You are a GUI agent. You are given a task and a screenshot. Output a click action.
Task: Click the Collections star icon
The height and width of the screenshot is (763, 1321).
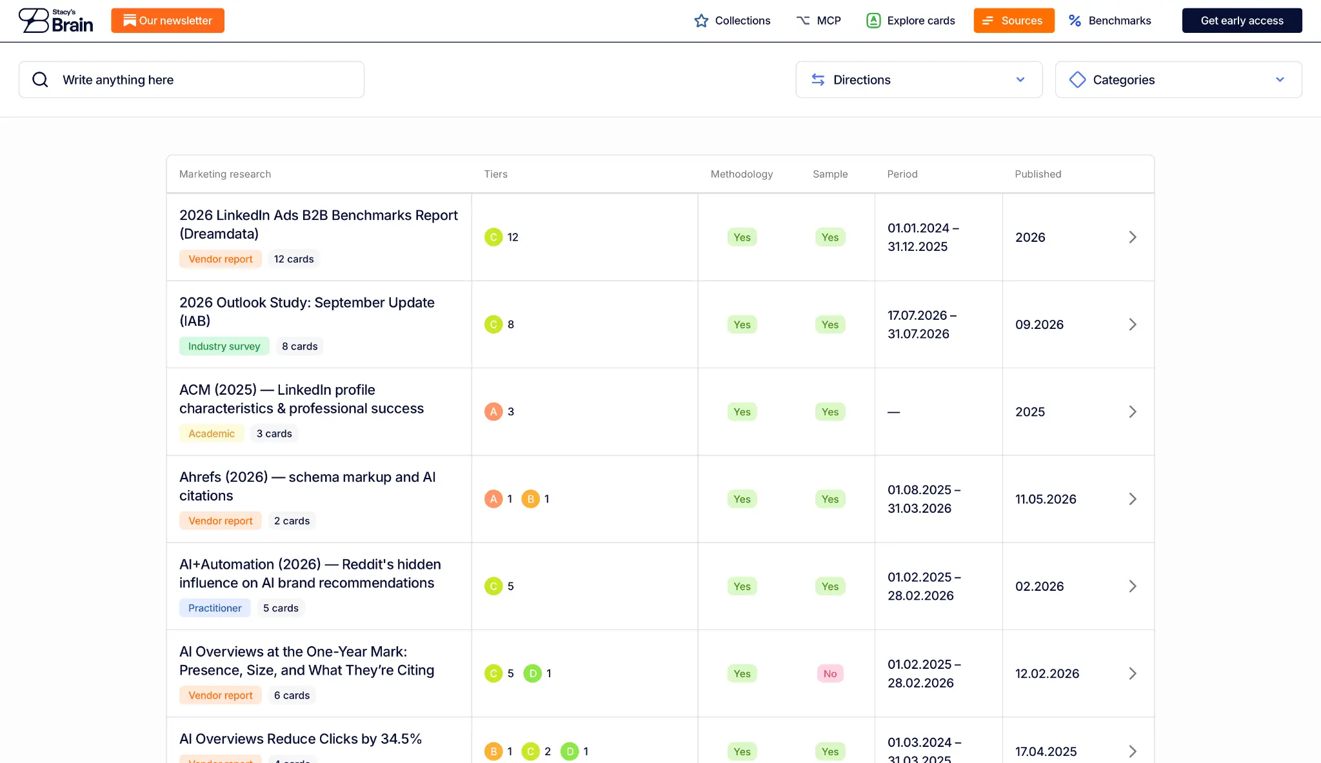701,21
